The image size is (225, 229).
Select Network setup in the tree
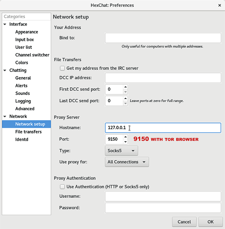pyautogui.click(x=26, y=124)
